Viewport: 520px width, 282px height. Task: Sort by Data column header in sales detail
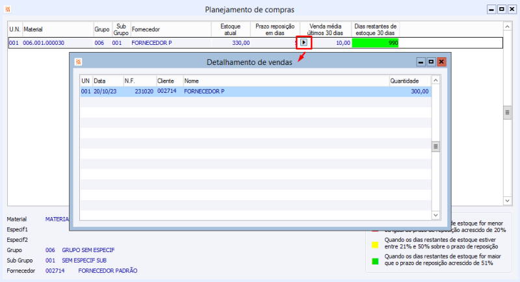pyautogui.click(x=108, y=81)
